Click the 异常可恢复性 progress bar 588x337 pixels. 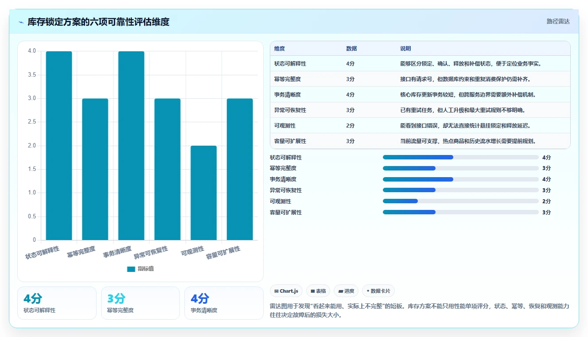pos(461,190)
